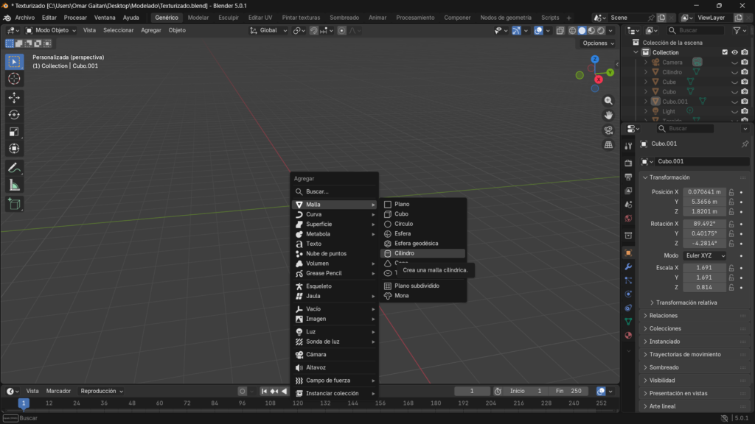Screen dimensions: 755x424
Task: Open the Modo Objeto mode dropdown
Action: pos(50,30)
